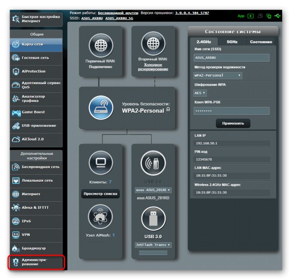Open AiCloud 2.0 cloud icon
The height and width of the screenshot is (280, 292).
click(16, 140)
